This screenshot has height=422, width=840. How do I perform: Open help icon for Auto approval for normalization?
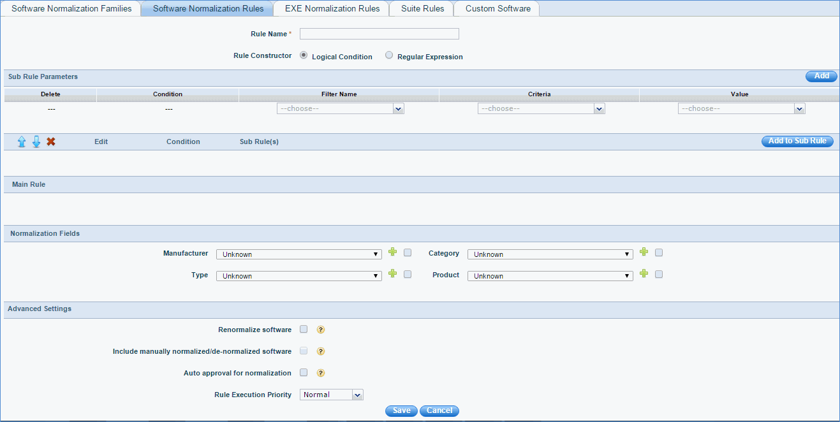click(321, 374)
